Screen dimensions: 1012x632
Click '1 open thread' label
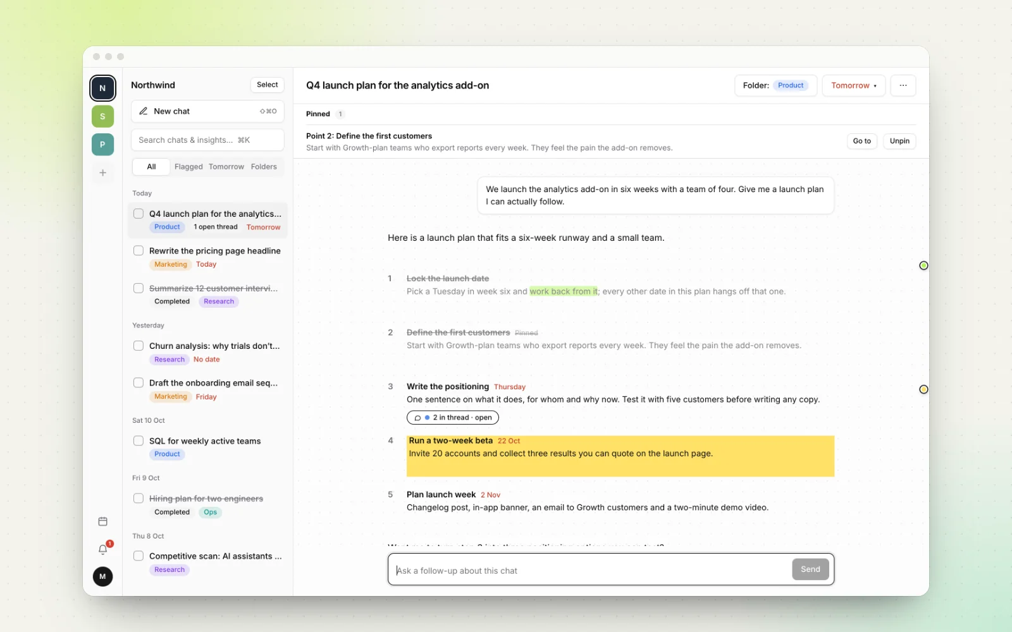[x=216, y=227]
